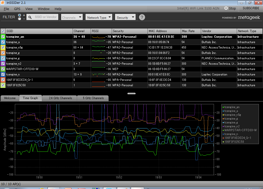Click MAC address 1C:B1:7F:1E:D9:CB

pyautogui.click(x=160, y=48)
